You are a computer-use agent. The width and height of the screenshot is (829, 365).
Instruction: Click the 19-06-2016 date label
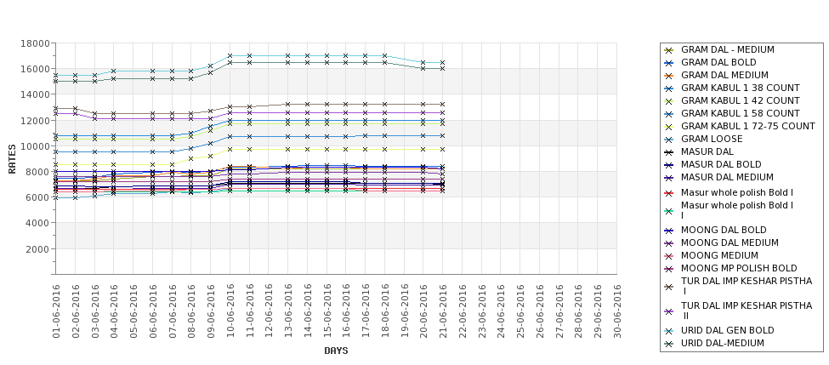click(404, 311)
